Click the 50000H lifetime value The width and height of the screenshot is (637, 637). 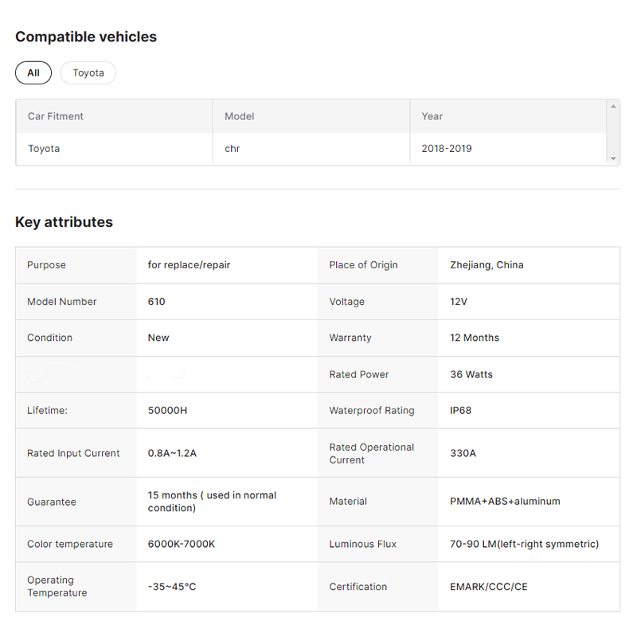(167, 410)
